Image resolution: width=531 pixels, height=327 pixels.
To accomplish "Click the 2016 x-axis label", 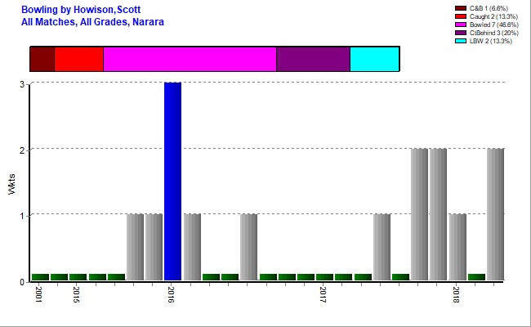I will click(x=171, y=294).
